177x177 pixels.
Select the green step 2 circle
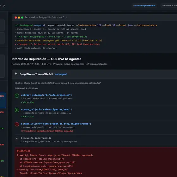(17, 110)
